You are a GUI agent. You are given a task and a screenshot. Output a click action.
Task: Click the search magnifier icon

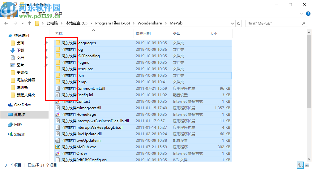(303, 23)
